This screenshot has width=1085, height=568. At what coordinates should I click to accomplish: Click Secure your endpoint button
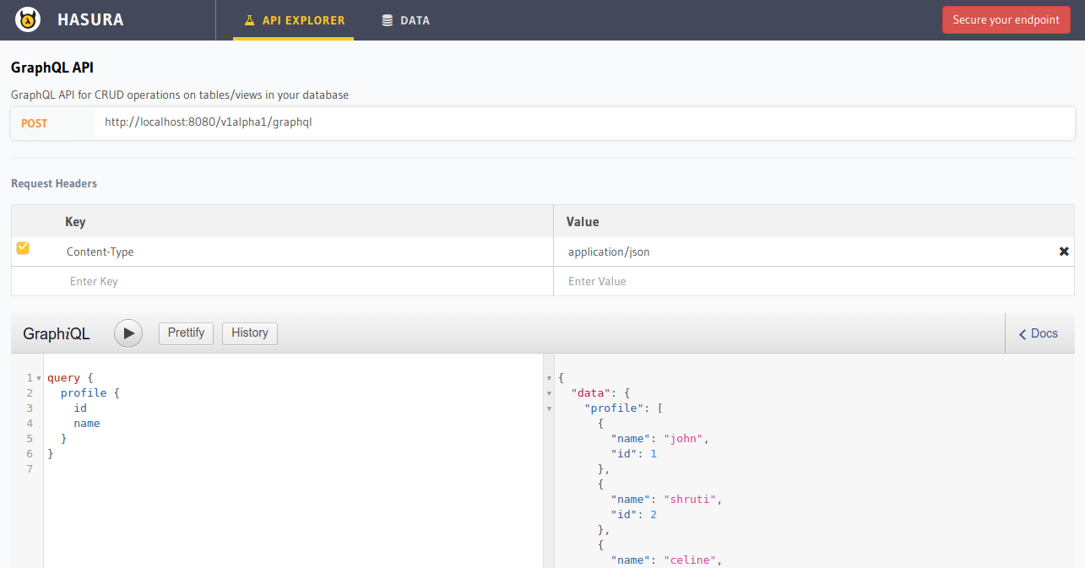coord(1006,20)
